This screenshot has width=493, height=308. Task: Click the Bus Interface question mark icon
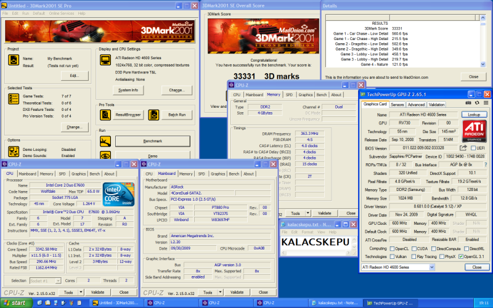click(x=486, y=164)
